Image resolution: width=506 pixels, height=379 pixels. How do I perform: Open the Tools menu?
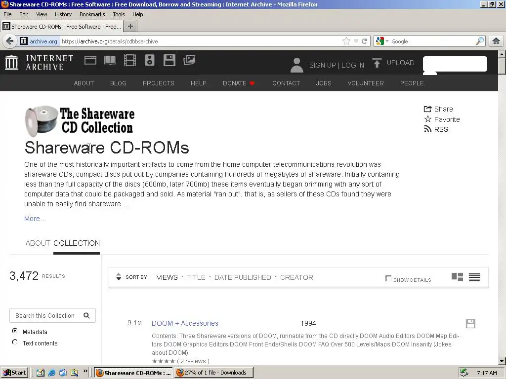point(119,14)
